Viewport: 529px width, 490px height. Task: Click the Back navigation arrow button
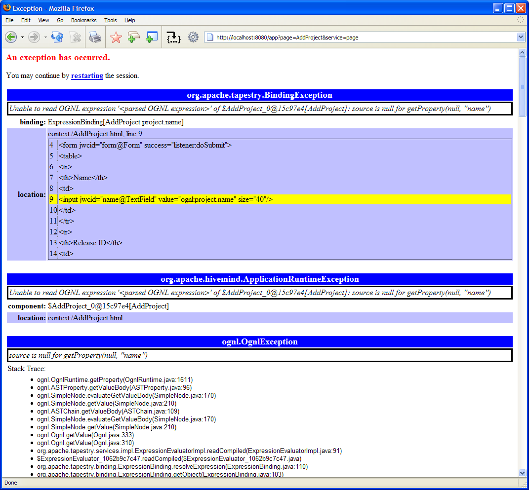pos(10,37)
